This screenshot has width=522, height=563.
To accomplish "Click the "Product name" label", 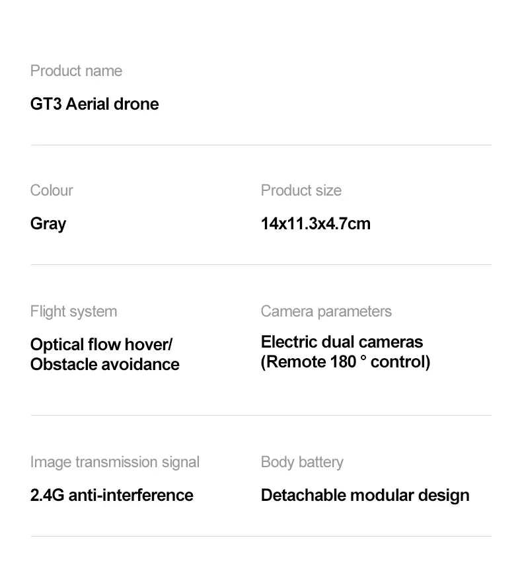I will tap(76, 71).
